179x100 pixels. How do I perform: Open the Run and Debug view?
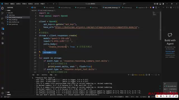coord(3,18)
